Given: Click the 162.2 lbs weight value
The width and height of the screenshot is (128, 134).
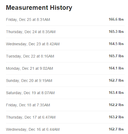Looking at the screenshot, I should (116, 105).
